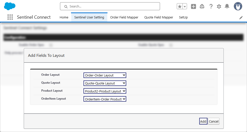Go to the Quote Field Mapper tab
This screenshot has width=247, height=132.
158,17
